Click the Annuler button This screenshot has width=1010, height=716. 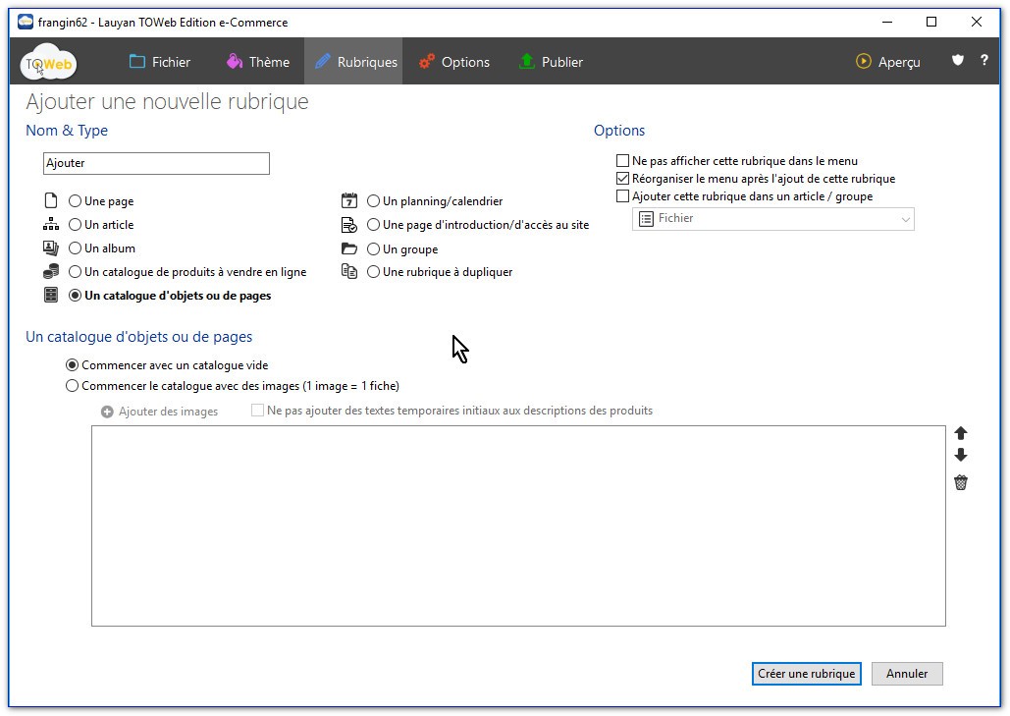pos(906,674)
